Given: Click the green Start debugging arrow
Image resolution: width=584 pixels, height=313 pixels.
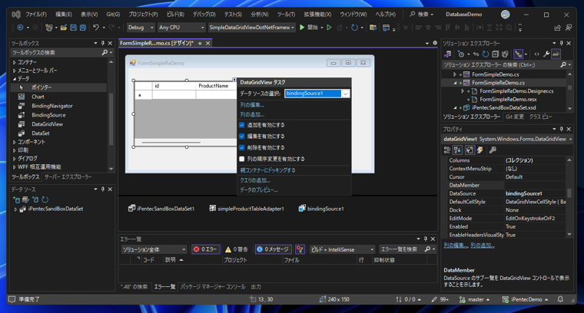Looking at the screenshot, I should [302, 28].
